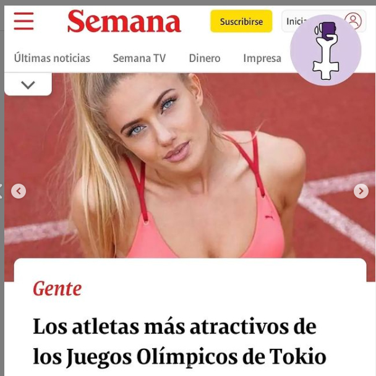Click the Gente category link
The height and width of the screenshot is (376, 376).
point(57,289)
